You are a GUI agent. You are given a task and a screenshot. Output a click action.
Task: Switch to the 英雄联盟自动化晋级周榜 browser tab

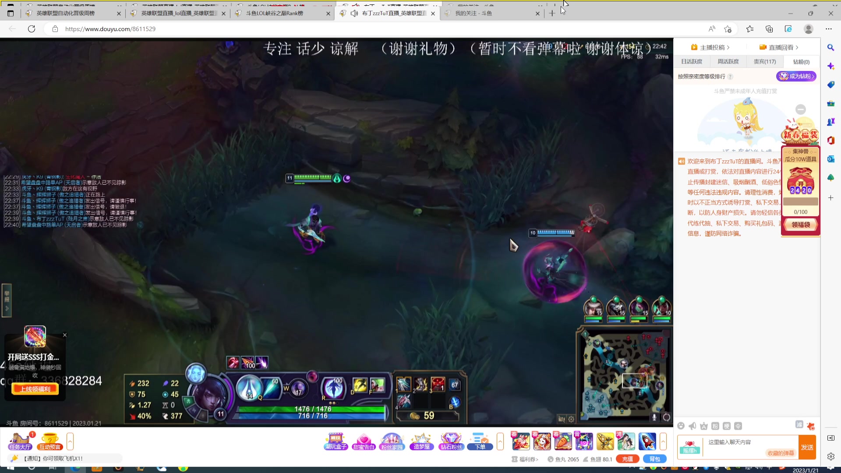(73, 13)
